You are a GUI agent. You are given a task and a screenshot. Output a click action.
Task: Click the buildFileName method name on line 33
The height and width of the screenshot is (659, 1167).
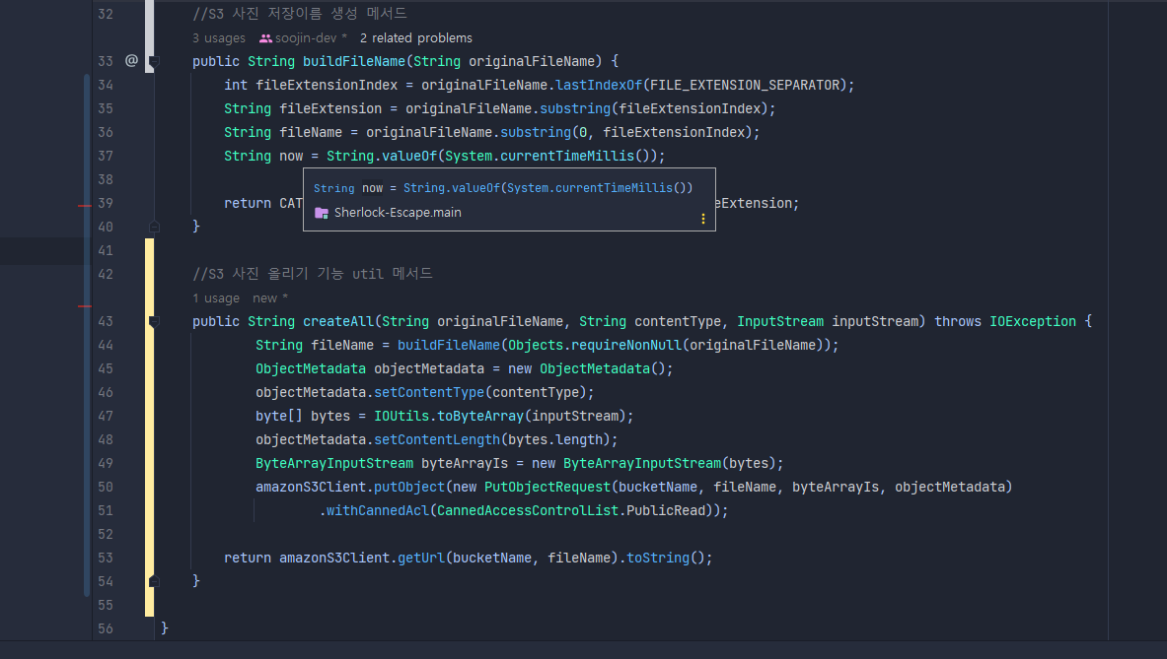pos(353,61)
